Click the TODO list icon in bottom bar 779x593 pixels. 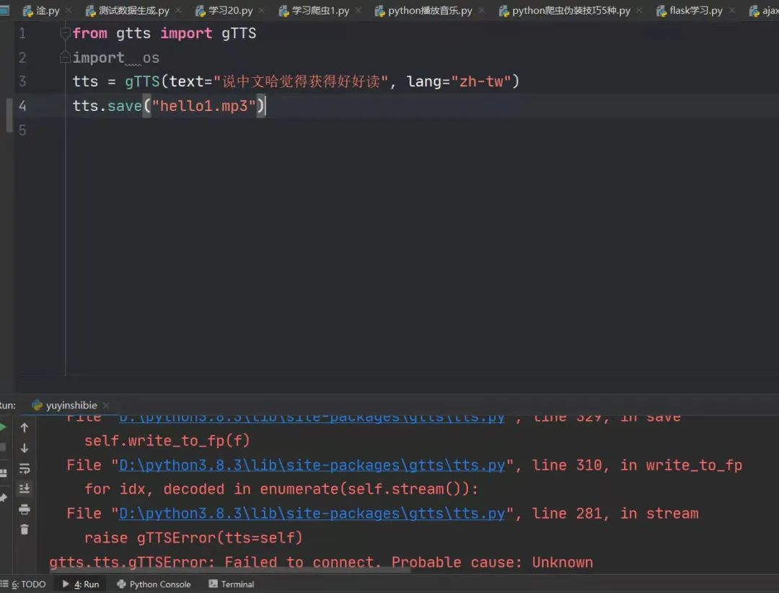click(4, 584)
